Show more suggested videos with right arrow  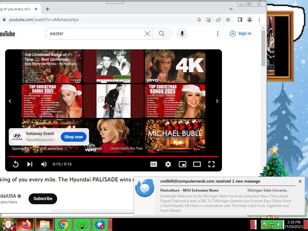[217, 101]
